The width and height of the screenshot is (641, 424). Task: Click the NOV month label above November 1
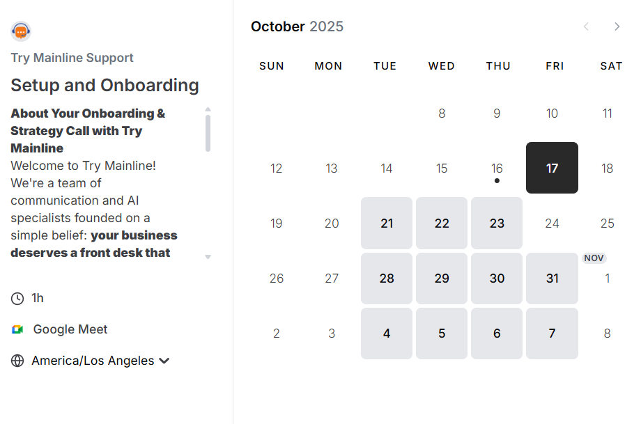[594, 258]
